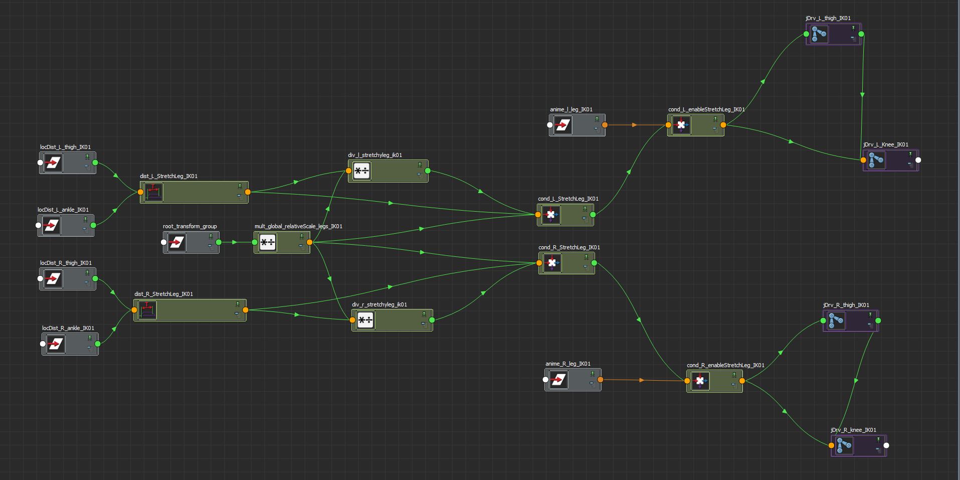Image resolution: width=960 pixels, height=480 pixels.
Task: Click the cond_L_StretchLeg_IK01 condition icon
Action: [x=551, y=215]
